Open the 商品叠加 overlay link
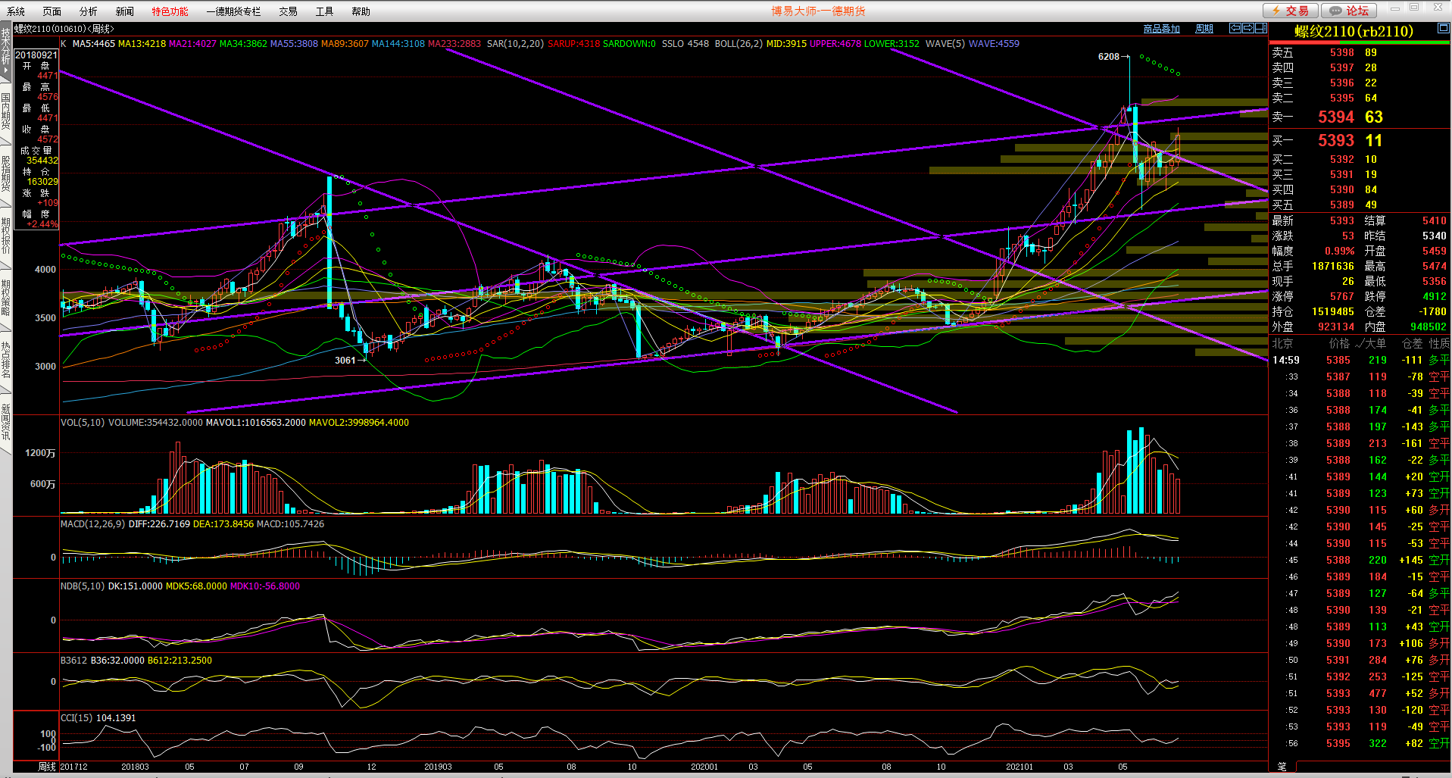 pos(1161,29)
